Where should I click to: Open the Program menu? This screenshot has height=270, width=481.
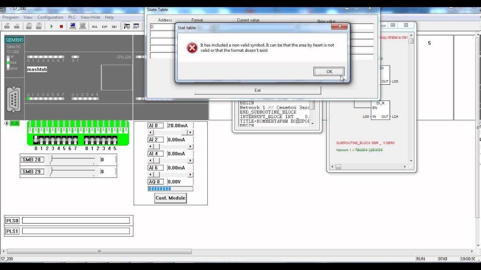tap(11, 17)
